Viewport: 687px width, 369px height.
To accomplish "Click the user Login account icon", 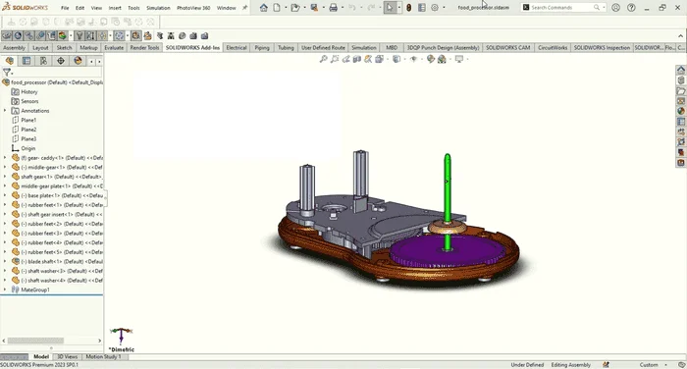I will click(615, 8).
